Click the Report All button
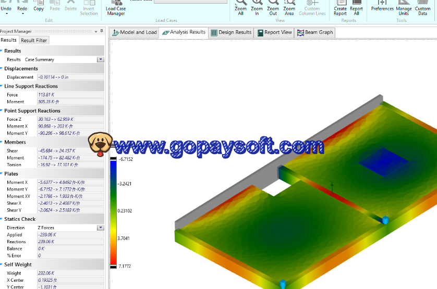 point(356,8)
